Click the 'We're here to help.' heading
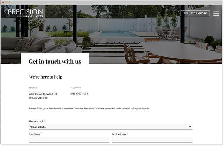The width and height of the screenshot is (224, 146). click(46, 77)
